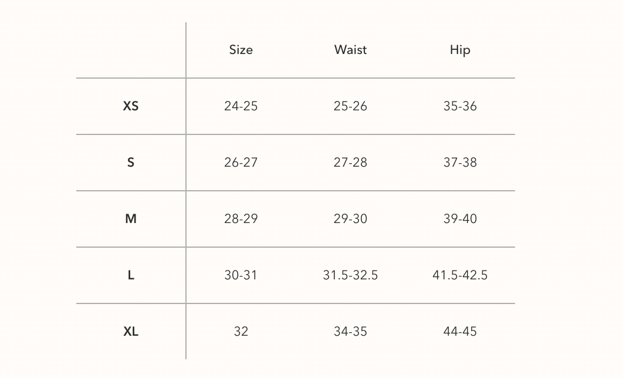Click the Waist column header
This screenshot has height=378, width=623.
[x=350, y=50]
